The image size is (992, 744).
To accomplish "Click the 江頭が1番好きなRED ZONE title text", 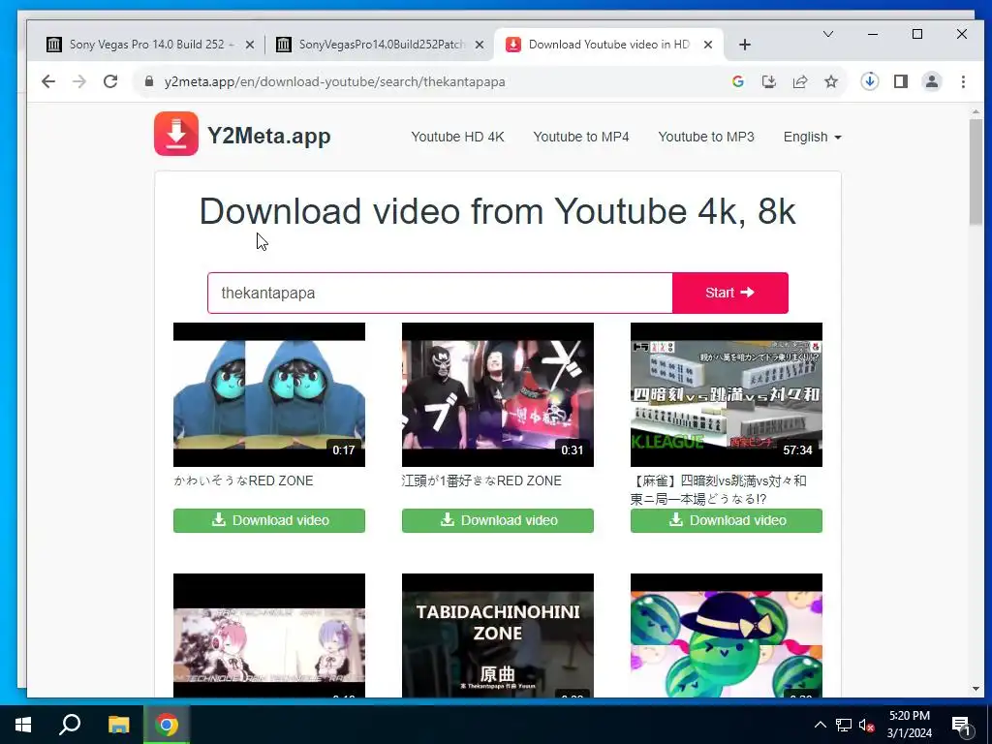I will pyautogui.click(x=481, y=480).
